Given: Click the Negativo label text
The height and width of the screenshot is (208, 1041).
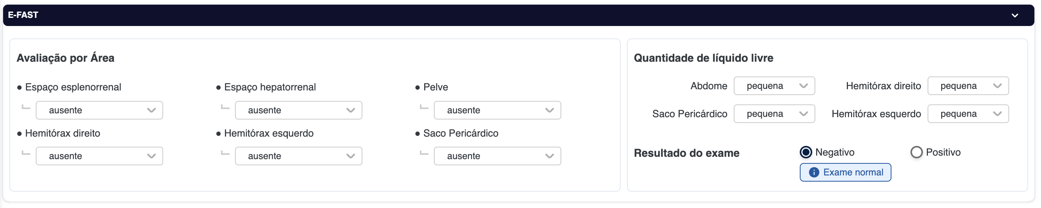Looking at the screenshot, I should 834,152.
